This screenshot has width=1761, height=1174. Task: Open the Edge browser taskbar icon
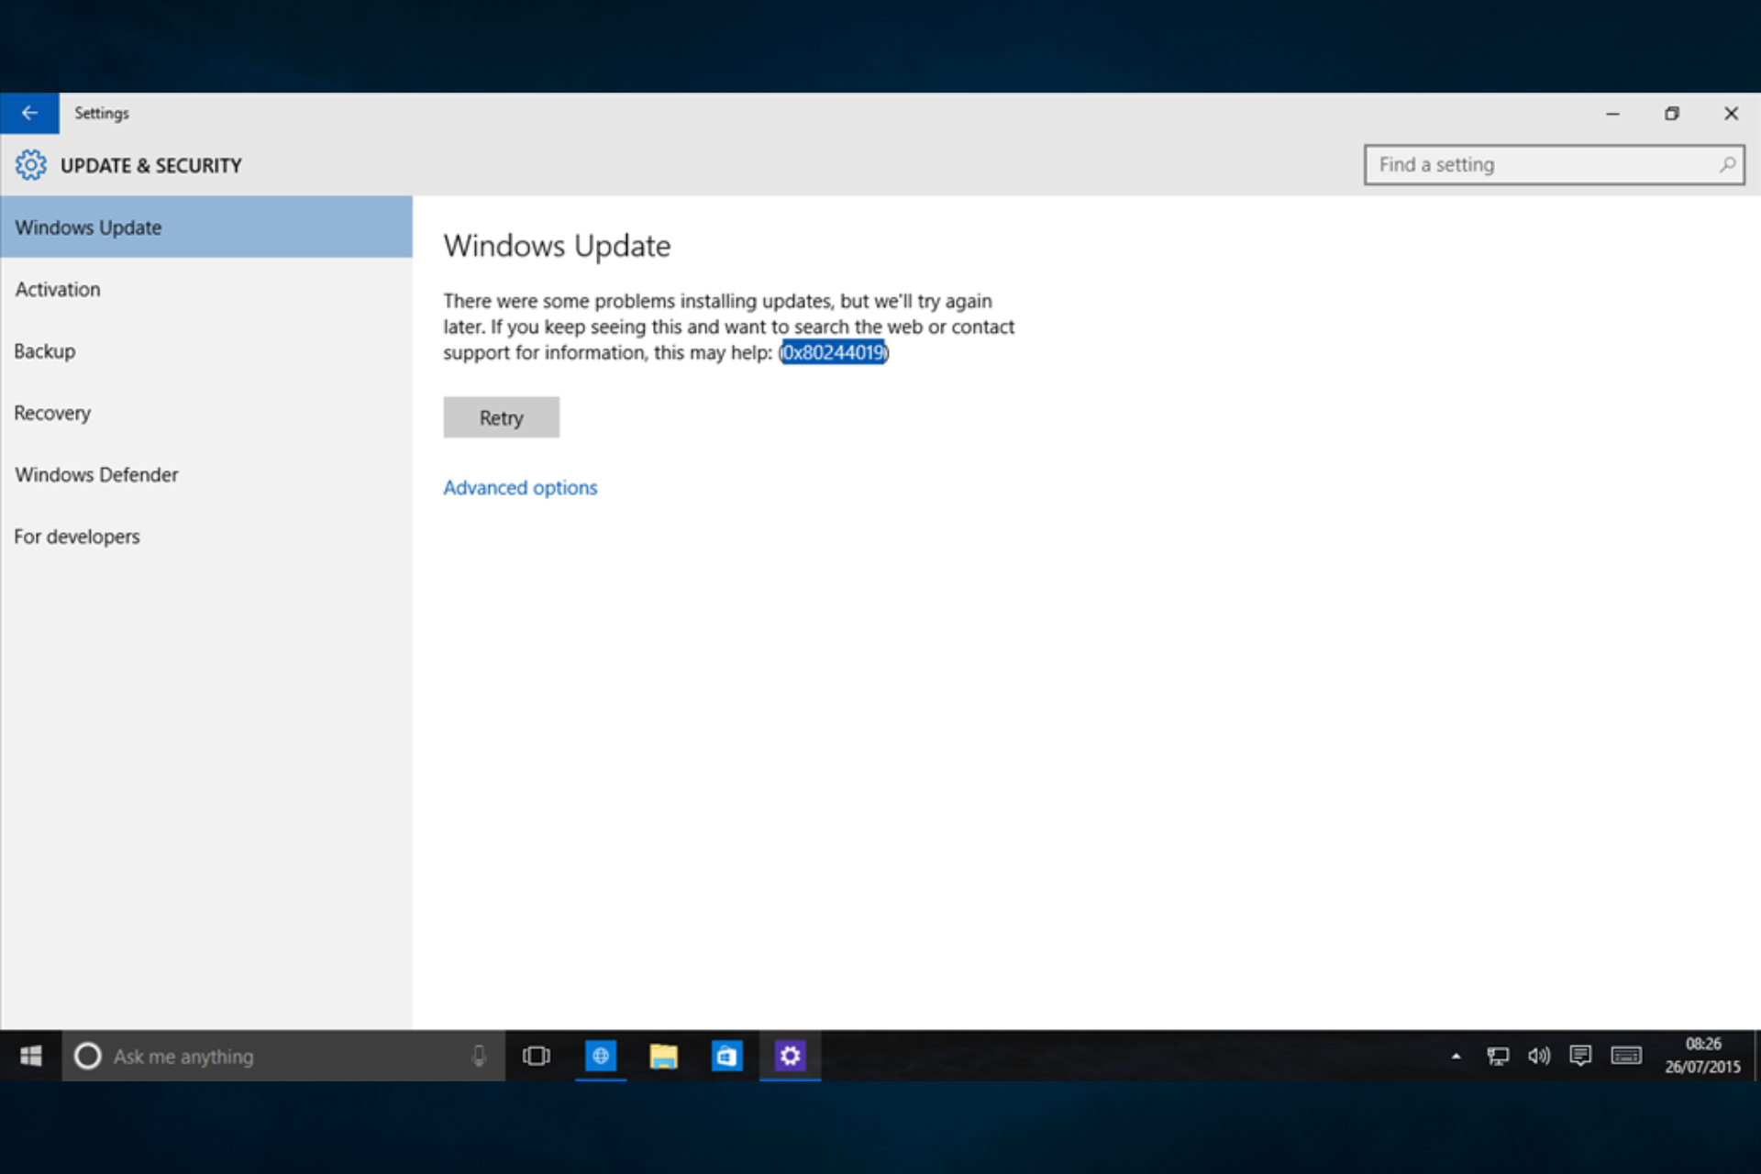pyautogui.click(x=601, y=1056)
